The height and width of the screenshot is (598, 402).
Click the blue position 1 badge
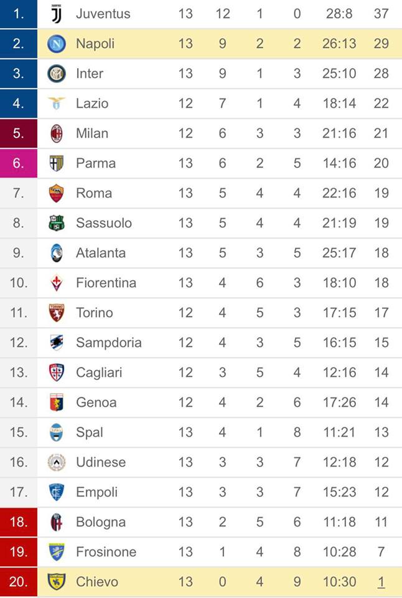click(19, 14)
